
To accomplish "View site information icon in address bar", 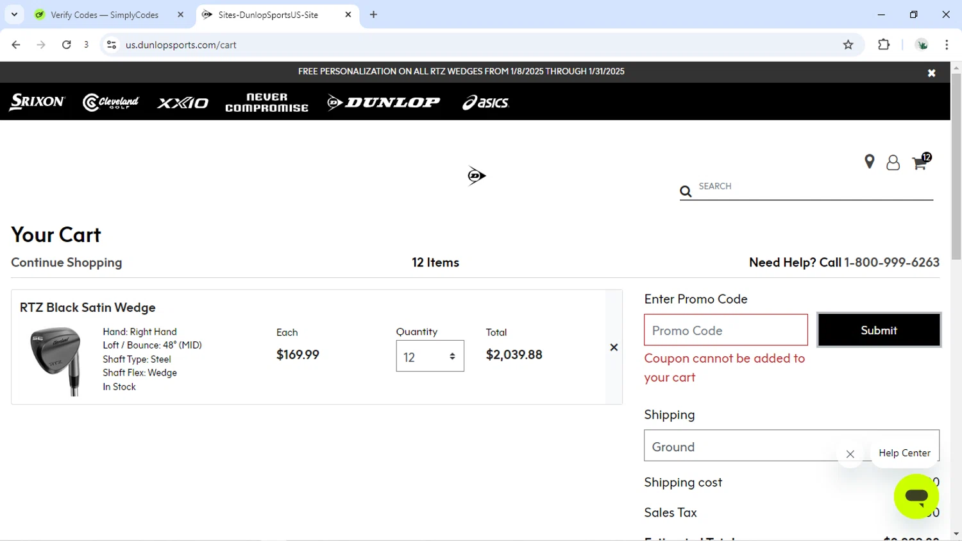I will [112, 45].
